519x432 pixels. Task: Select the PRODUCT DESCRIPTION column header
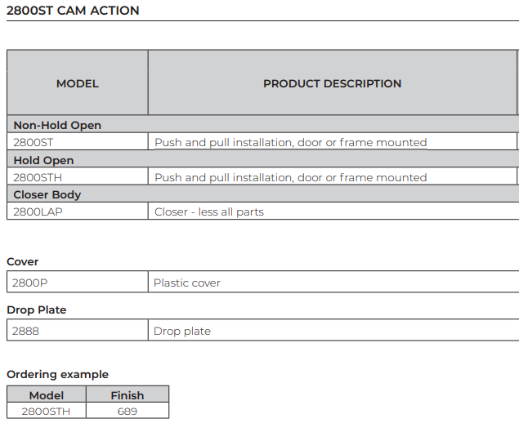tap(332, 83)
